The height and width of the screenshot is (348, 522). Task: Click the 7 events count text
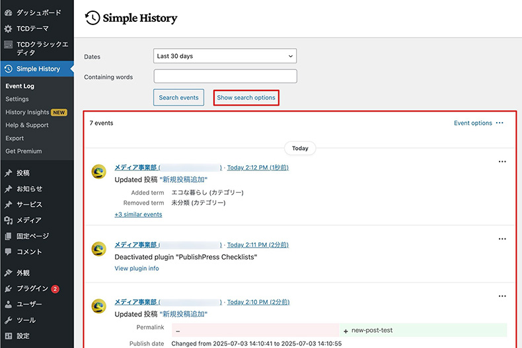[102, 123]
